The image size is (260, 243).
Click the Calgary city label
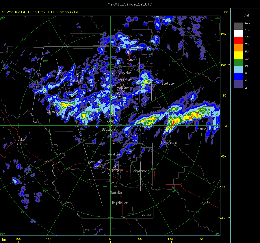point(113,170)
